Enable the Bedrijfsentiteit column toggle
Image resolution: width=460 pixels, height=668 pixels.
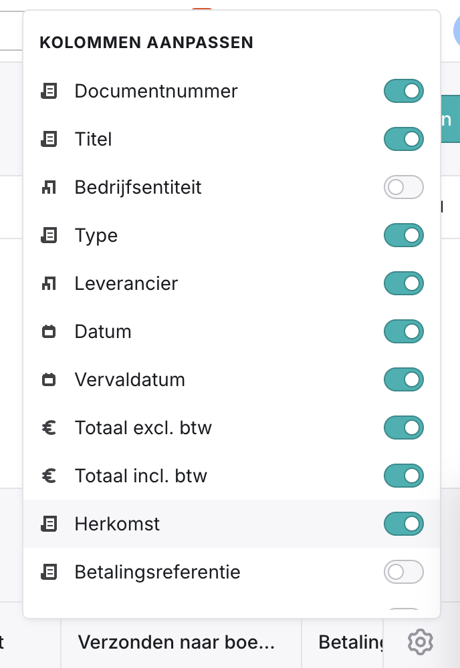click(x=403, y=187)
